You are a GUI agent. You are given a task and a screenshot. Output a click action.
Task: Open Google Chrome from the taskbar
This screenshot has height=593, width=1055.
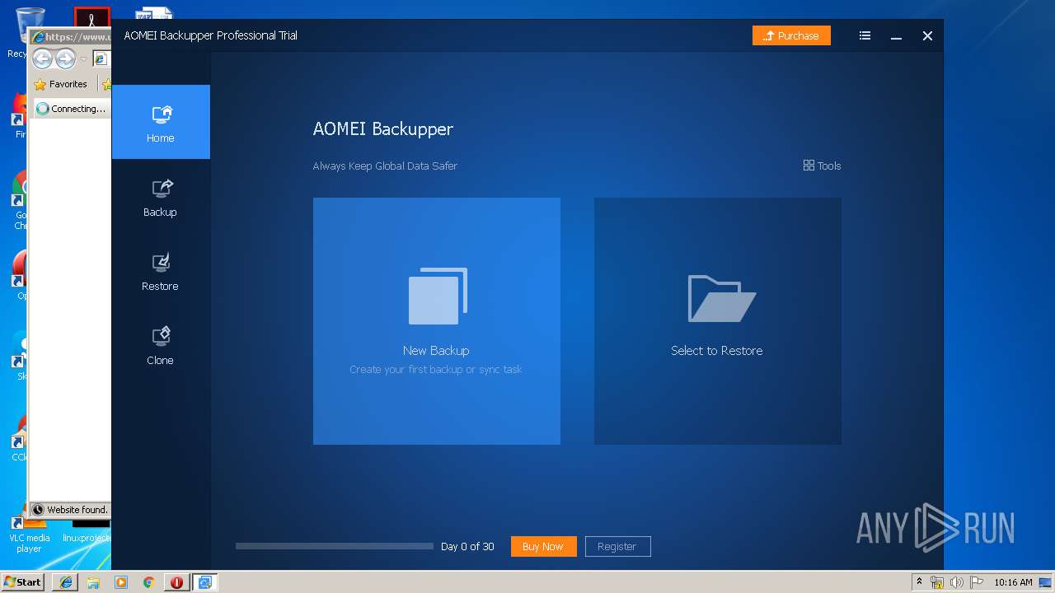[149, 581]
